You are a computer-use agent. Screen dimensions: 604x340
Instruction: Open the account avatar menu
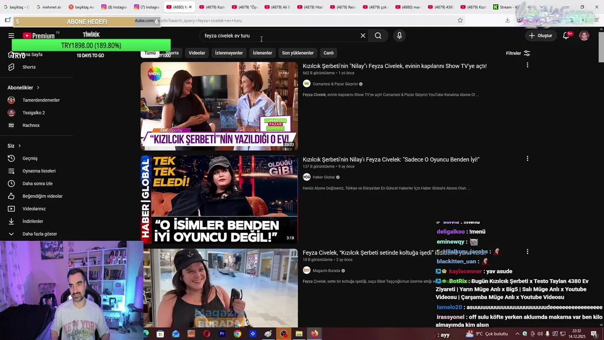[584, 35]
